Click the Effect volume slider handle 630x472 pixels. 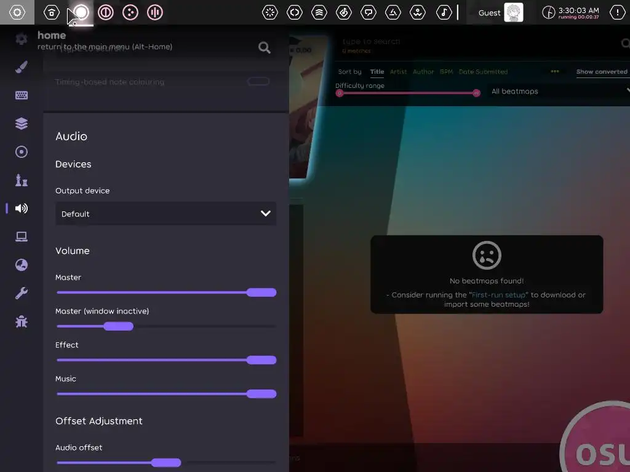pos(261,360)
